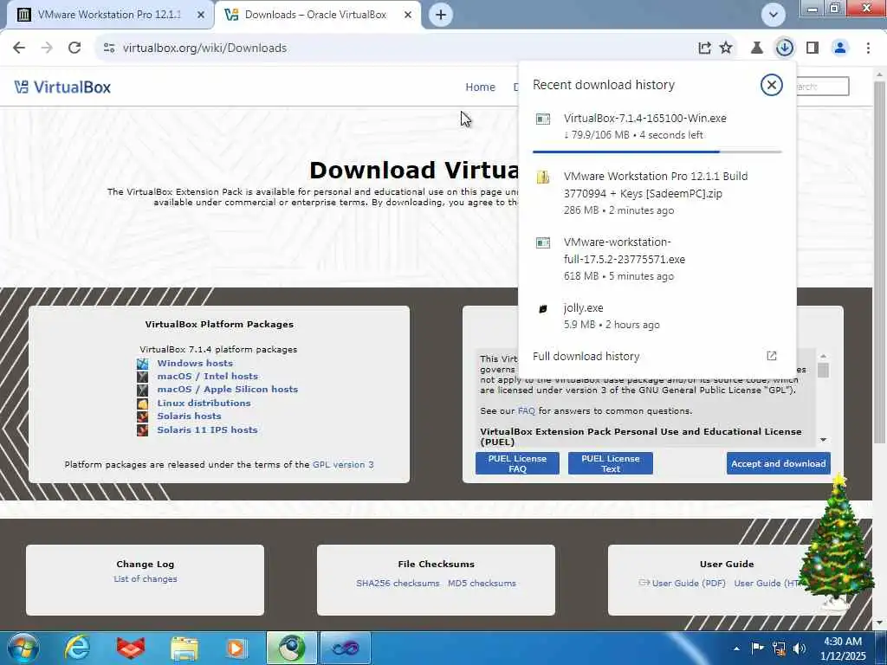Share this page using the share icon
The image size is (887, 665).
704,48
